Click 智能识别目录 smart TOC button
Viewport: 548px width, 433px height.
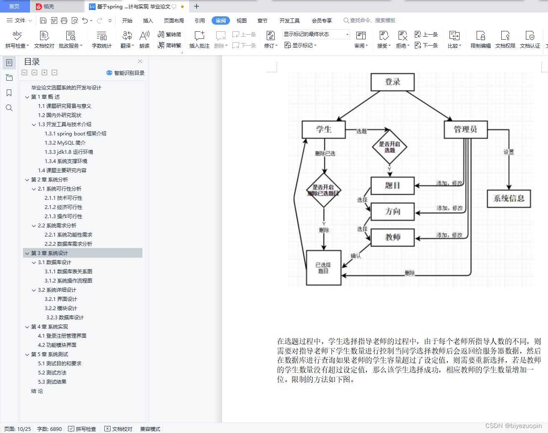(126, 73)
